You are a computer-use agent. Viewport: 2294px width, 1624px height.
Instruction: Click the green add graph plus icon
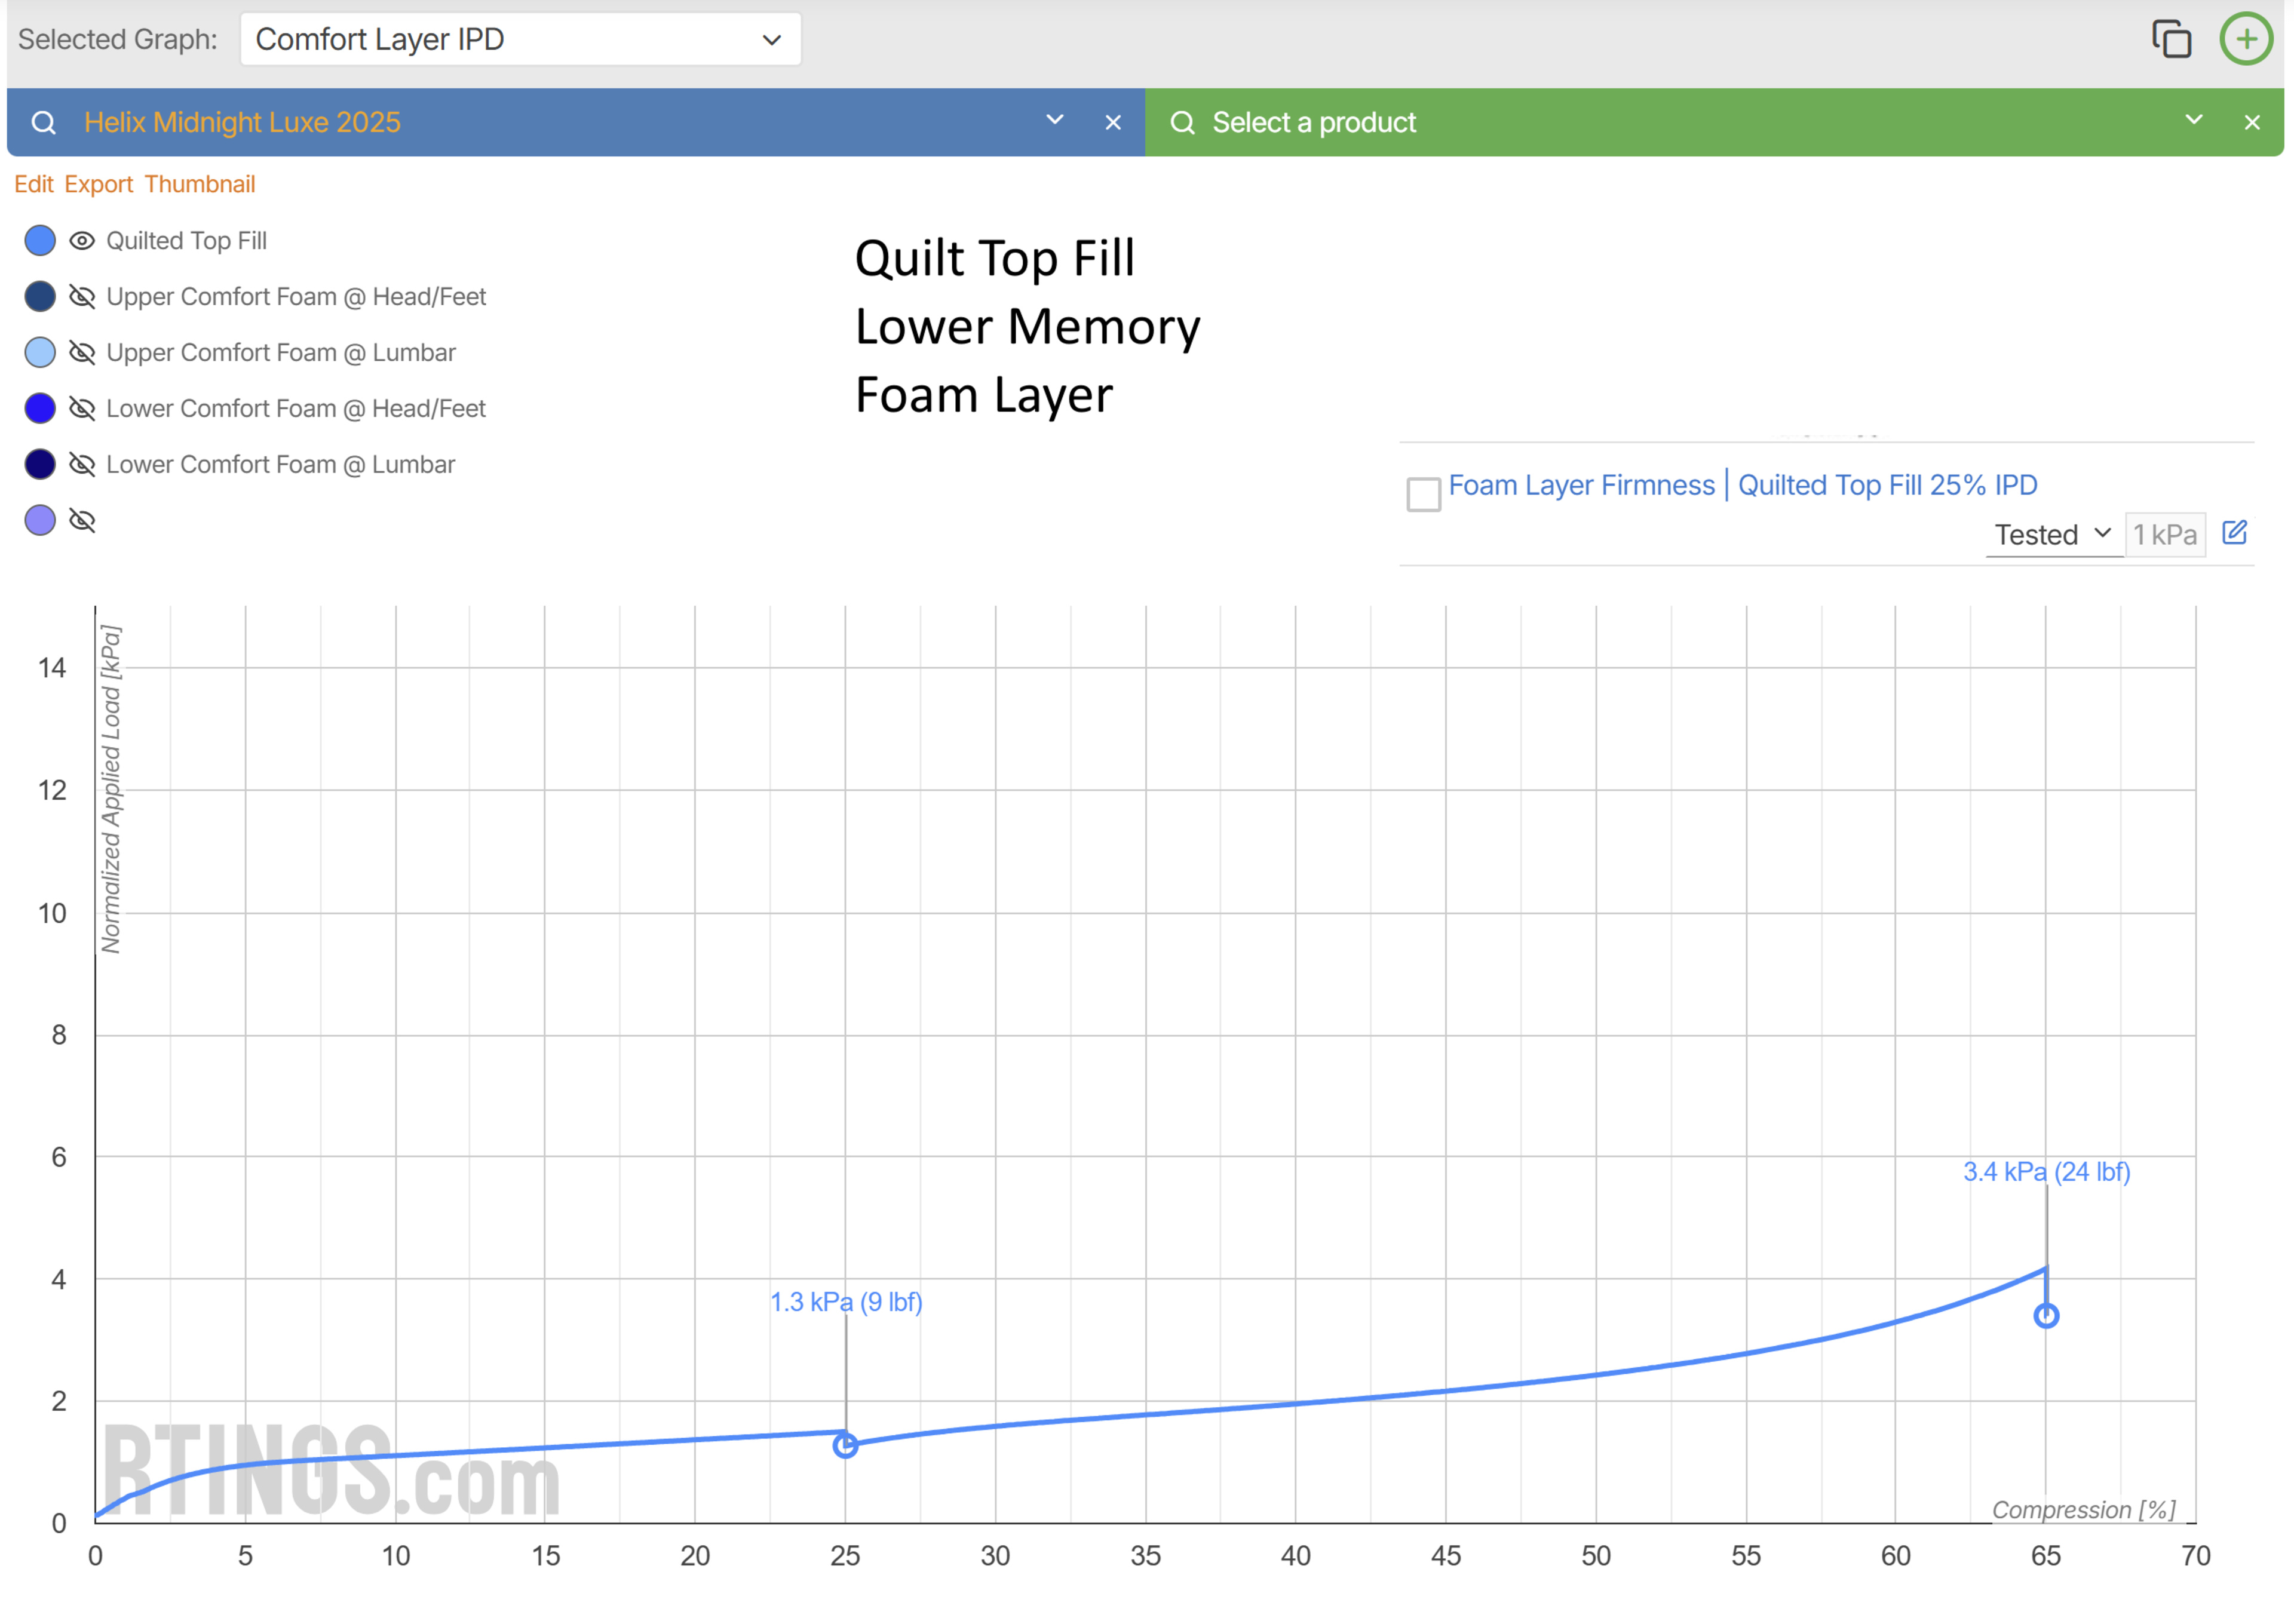[x=2246, y=40]
